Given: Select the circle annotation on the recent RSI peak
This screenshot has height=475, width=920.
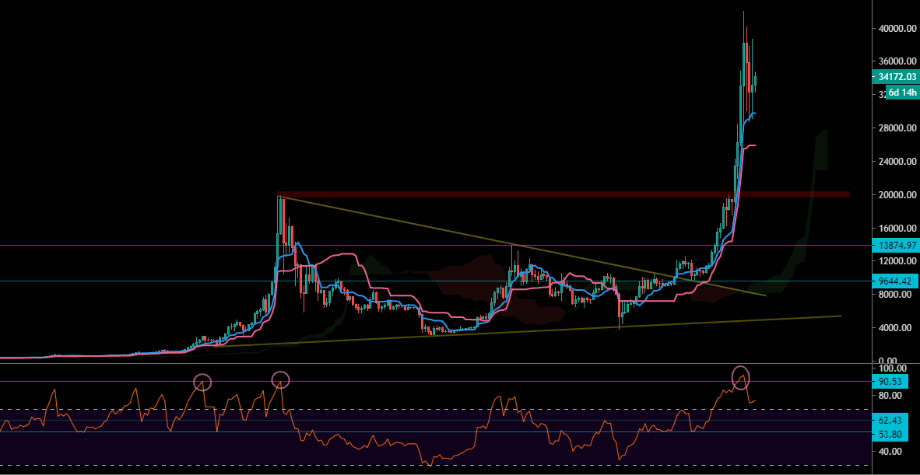Looking at the screenshot, I should (x=741, y=376).
